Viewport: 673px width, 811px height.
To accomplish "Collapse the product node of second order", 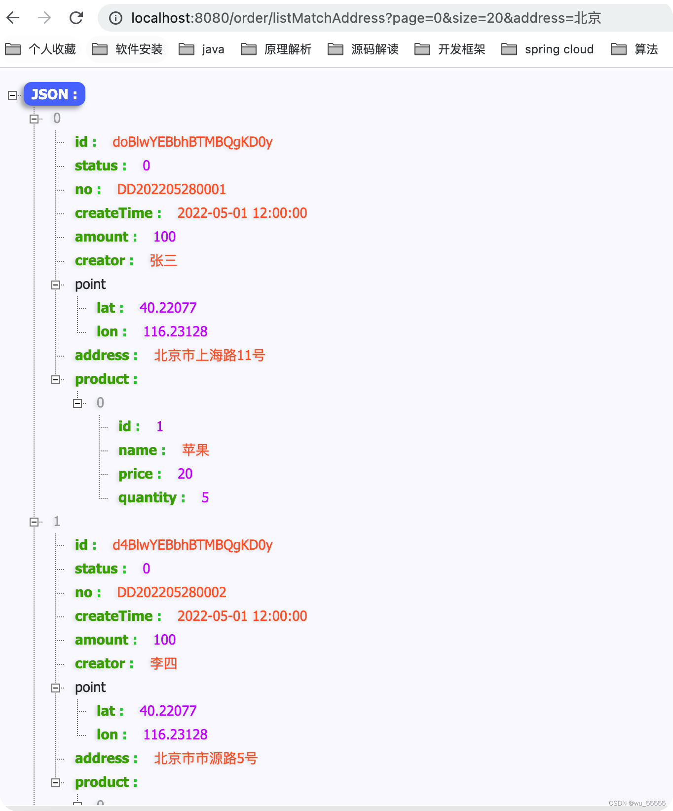I will pyautogui.click(x=56, y=783).
